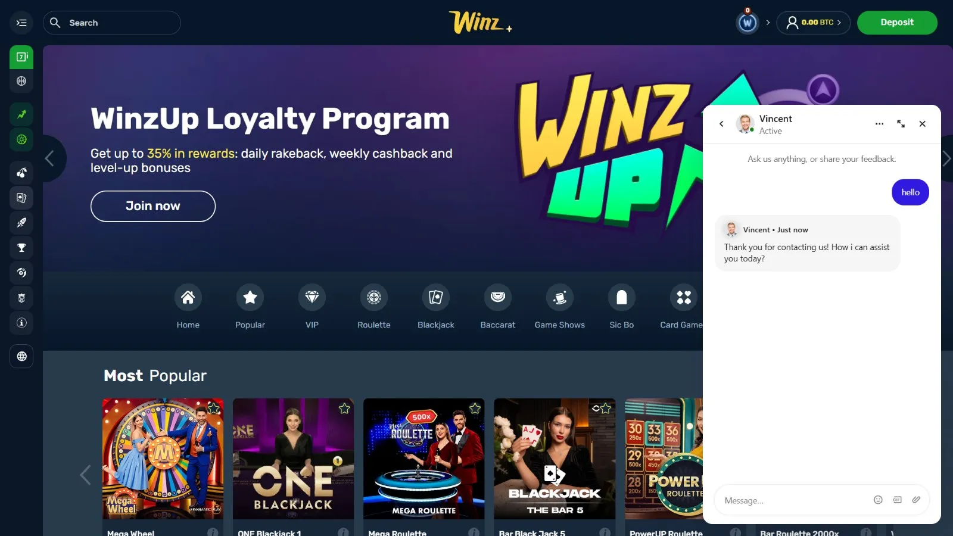Favorite ONE Blackjack with its star
Image resolution: width=953 pixels, height=536 pixels.
[344, 409]
